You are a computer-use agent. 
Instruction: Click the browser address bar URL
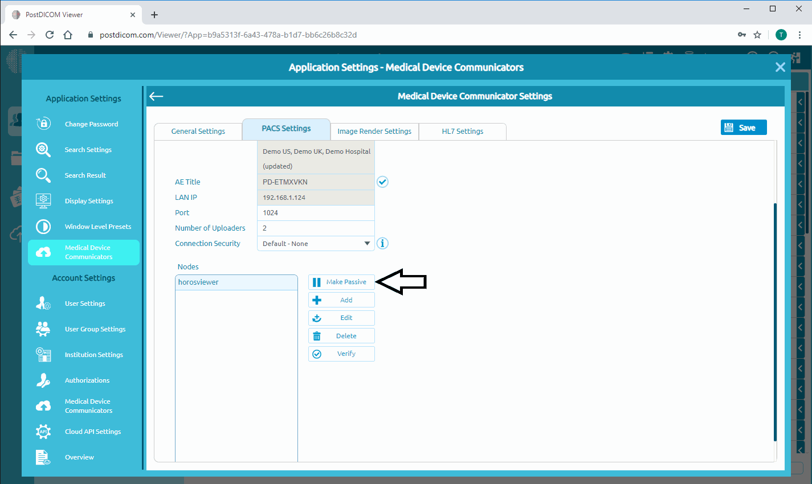pos(228,35)
